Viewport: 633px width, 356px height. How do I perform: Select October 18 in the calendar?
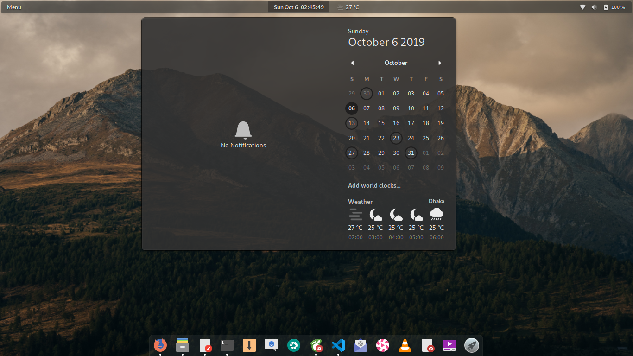(x=426, y=123)
